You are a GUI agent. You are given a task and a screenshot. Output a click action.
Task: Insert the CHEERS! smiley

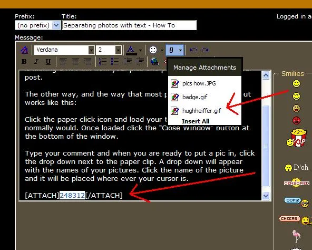point(295,220)
